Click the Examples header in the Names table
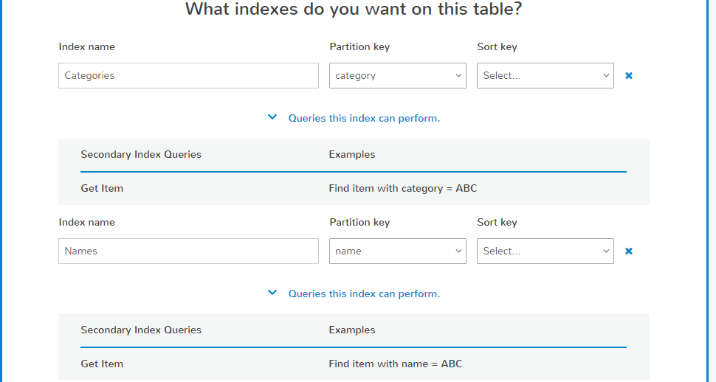This screenshot has height=382, width=716. pyautogui.click(x=352, y=330)
